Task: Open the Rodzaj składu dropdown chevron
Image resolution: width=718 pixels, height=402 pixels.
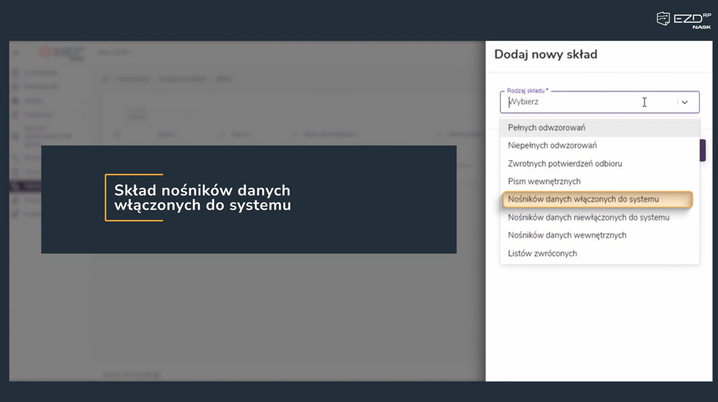Action: (684, 102)
